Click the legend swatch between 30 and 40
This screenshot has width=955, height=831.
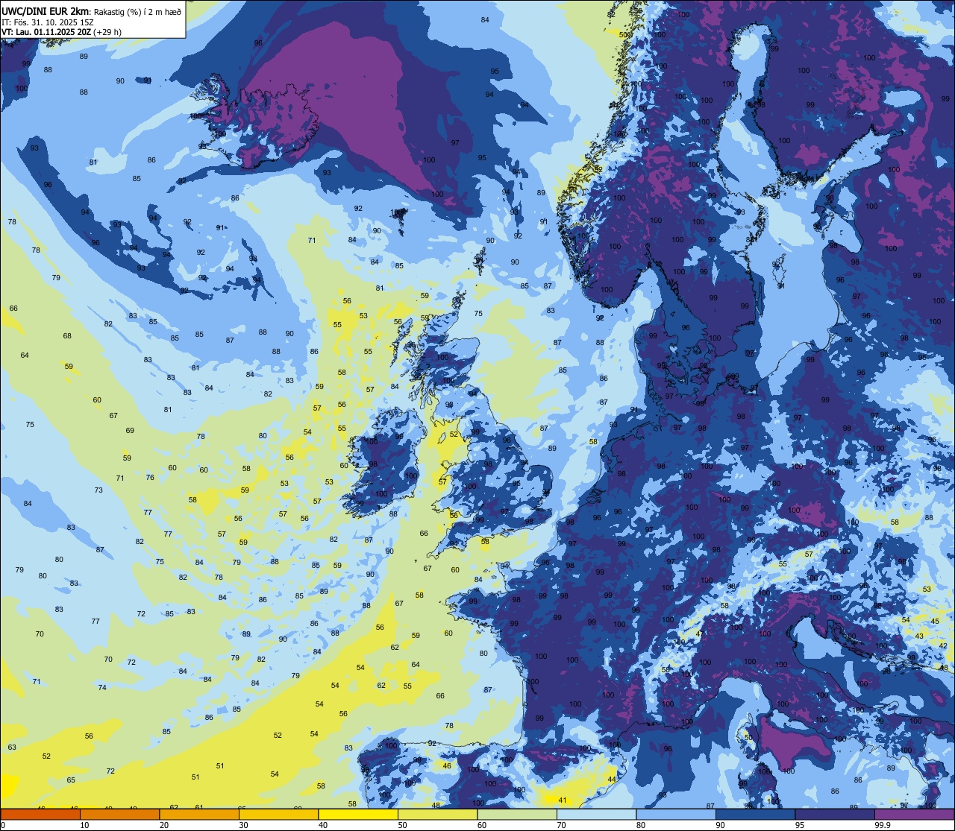(278, 815)
